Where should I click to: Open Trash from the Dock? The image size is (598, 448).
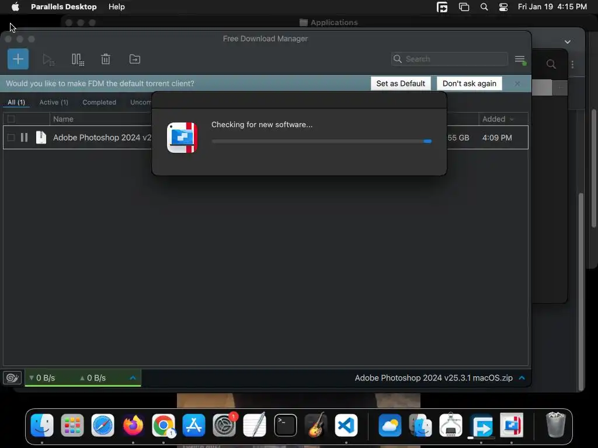(x=556, y=425)
